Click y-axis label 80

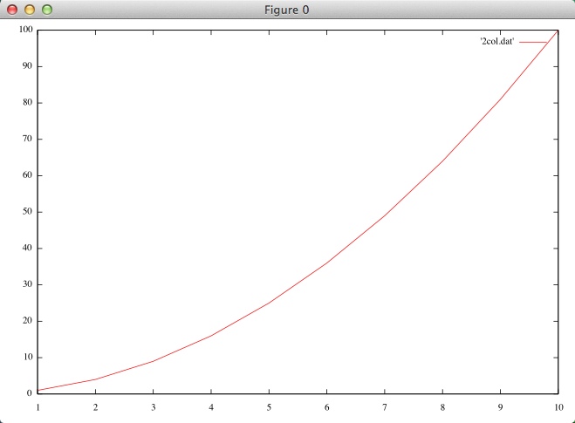click(x=28, y=102)
